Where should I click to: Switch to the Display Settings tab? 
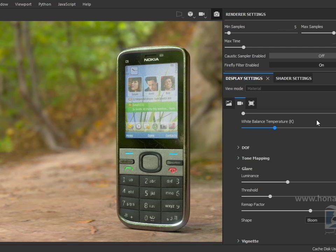pyautogui.click(x=244, y=78)
